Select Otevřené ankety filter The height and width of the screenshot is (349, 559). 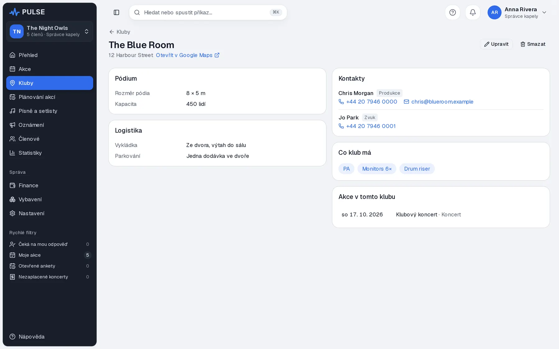coord(50,266)
